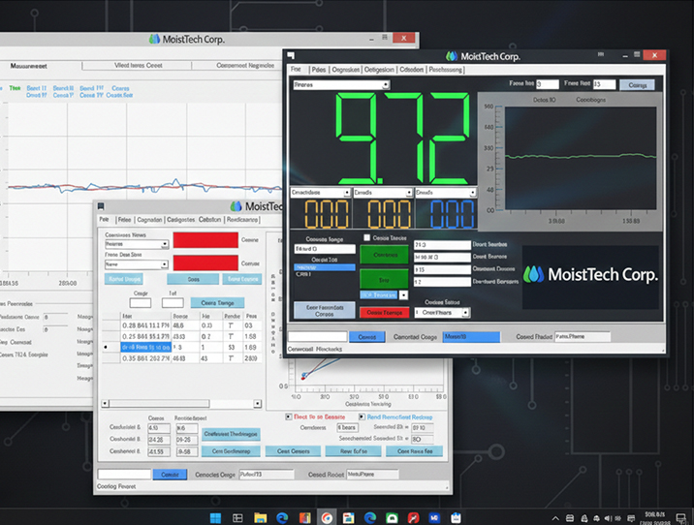Viewport: 694px width, 525px height.
Task: Open the wide dropdown above the 9.72 display
Action: (341, 84)
